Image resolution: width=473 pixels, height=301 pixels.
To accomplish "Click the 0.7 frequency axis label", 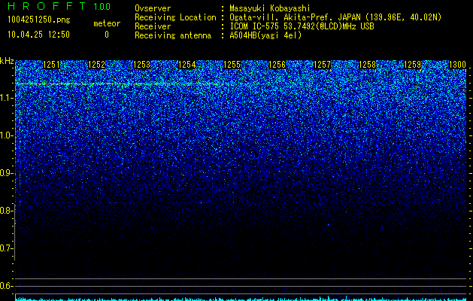I will point(6,248).
